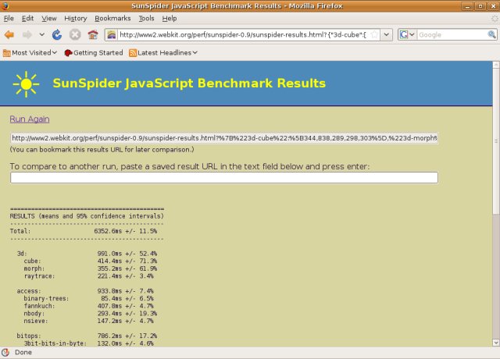This screenshot has width=500, height=359.
Task: Click the scrollbar up arrow
Action: coord(496,65)
